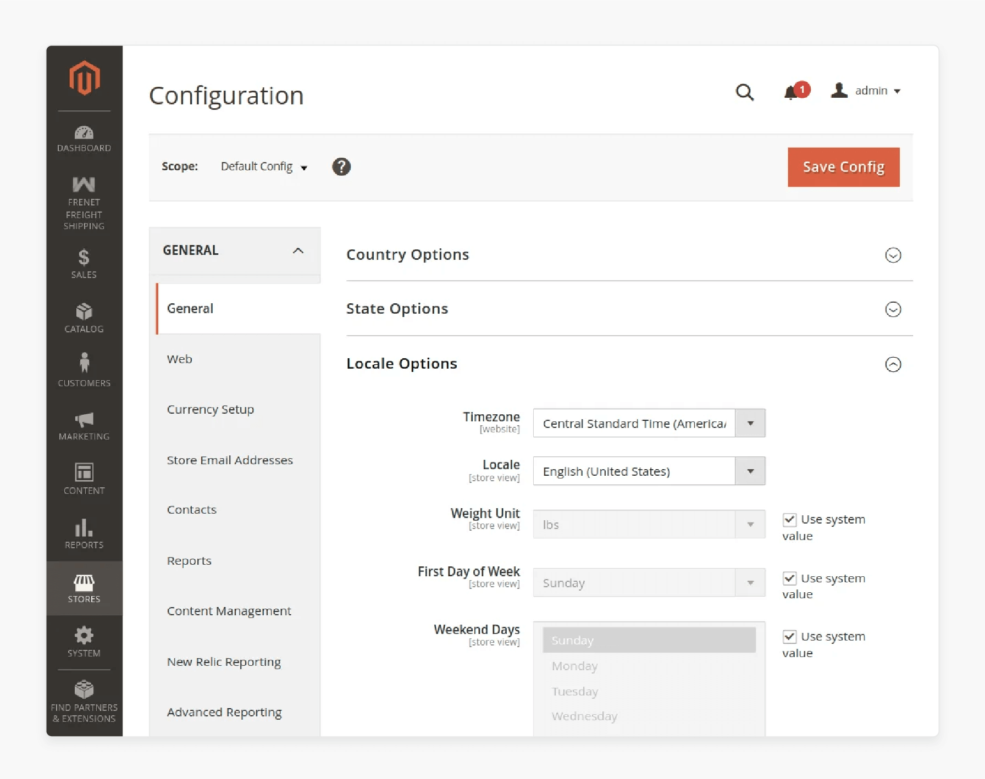Open the Reports sidebar icon
This screenshot has height=779, width=985.
pos(84,533)
